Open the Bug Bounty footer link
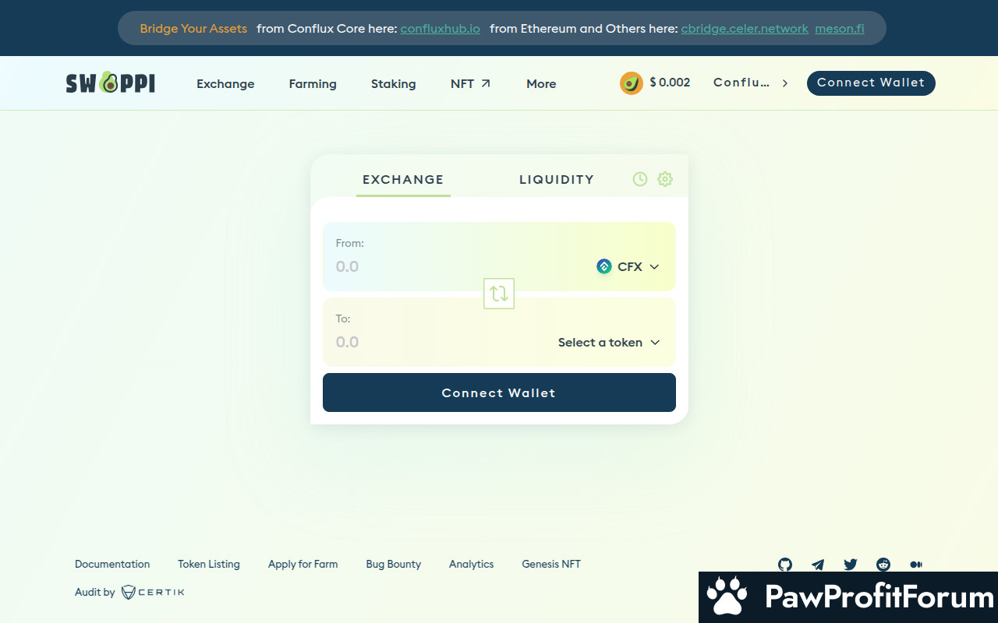998x623 pixels. [x=394, y=564]
